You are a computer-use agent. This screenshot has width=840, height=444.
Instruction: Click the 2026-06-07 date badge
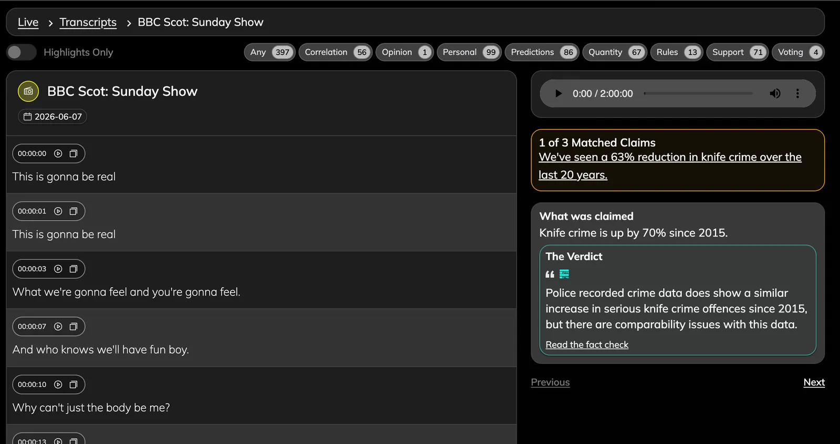pyautogui.click(x=52, y=116)
